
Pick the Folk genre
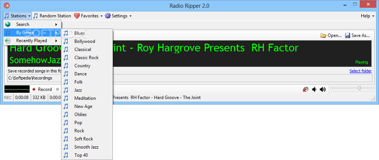tap(87, 82)
